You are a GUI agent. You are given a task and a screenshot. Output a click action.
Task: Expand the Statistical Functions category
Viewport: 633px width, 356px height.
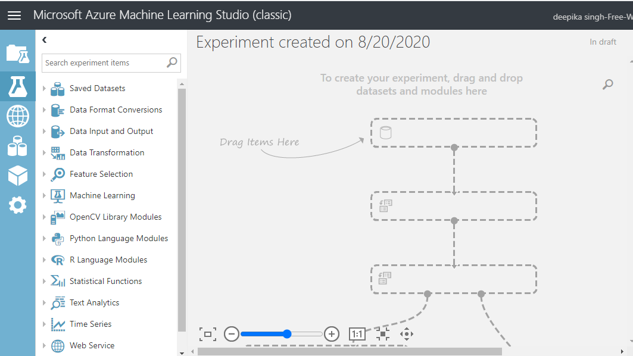[44, 281]
